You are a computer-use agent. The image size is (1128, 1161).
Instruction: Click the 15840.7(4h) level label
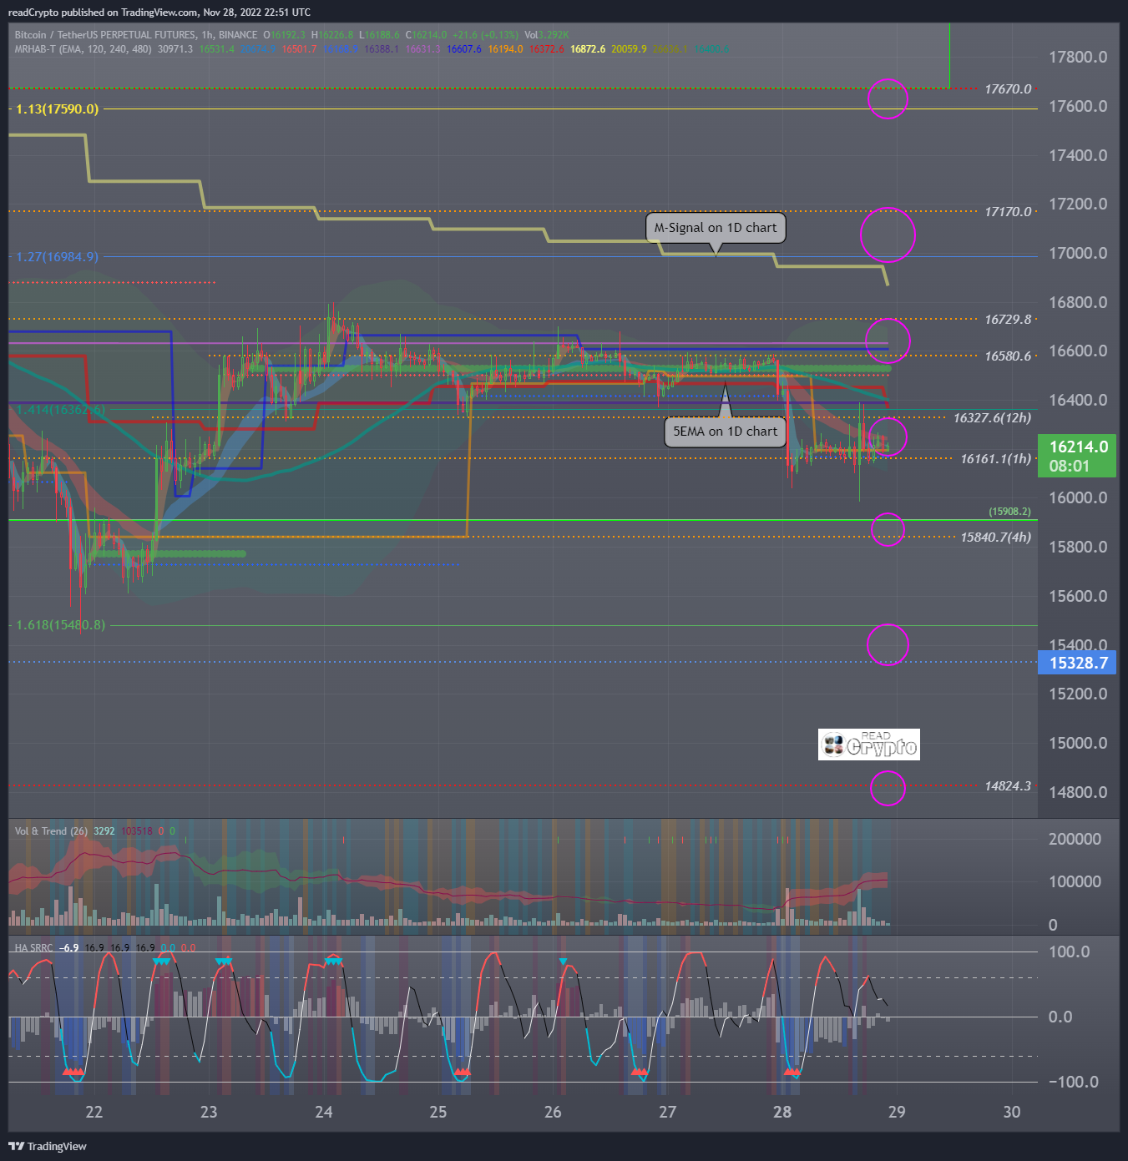995,538
